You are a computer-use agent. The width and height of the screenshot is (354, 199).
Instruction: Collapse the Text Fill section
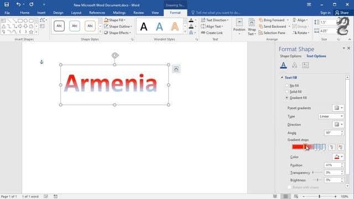coord(282,77)
